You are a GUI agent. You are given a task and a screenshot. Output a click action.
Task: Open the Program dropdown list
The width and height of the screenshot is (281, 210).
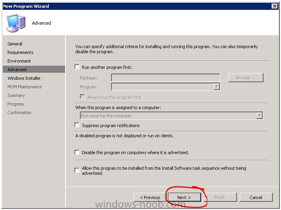[x=216, y=87]
